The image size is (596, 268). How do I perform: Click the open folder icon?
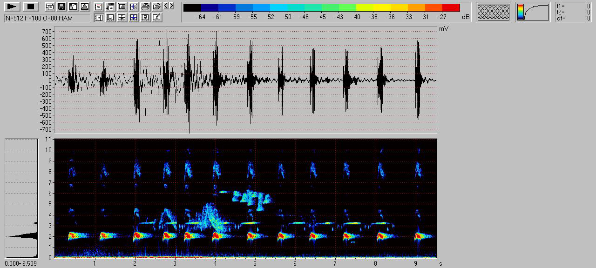click(x=157, y=7)
